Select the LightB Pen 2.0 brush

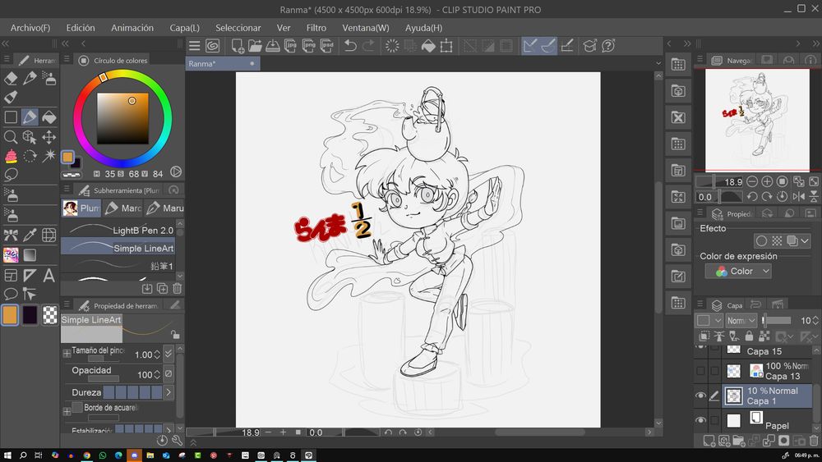[118, 231]
